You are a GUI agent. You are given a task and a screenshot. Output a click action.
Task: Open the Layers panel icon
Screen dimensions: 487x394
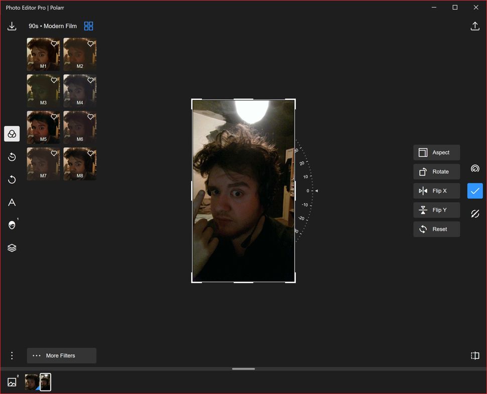[x=12, y=247]
